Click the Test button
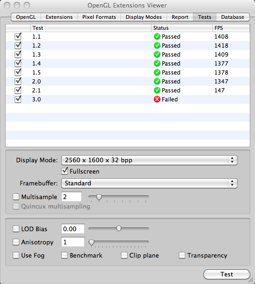 [227, 274]
